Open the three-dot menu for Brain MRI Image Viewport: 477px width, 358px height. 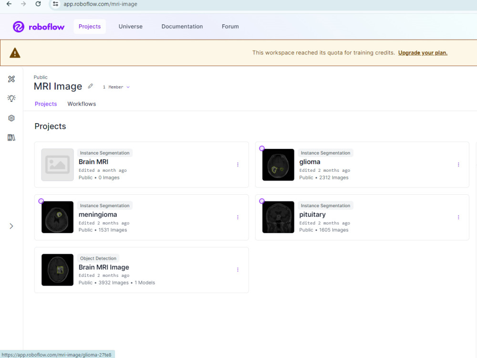pos(238,270)
